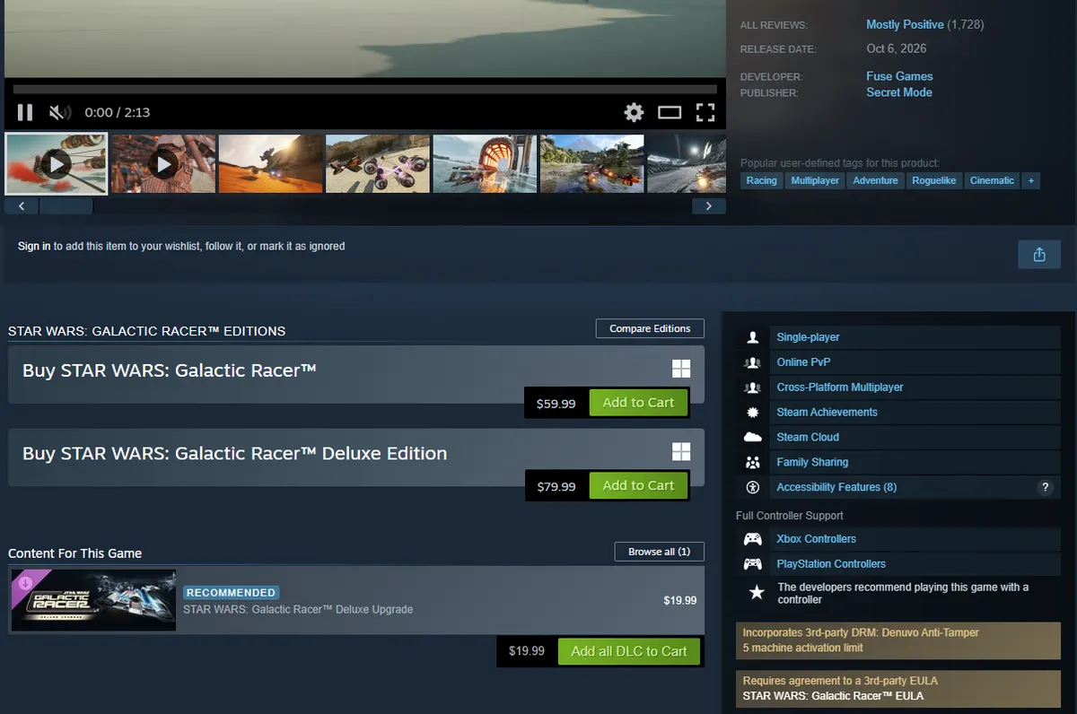The image size is (1077, 714).
Task: Unmute the trailer audio
Action: pyautogui.click(x=60, y=112)
